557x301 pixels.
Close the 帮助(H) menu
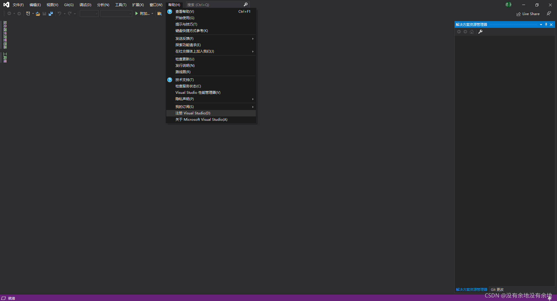coord(174,5)
